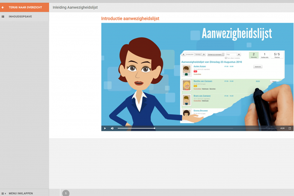Toggle the 'Toon alleen mutaties' checkbox
This screenshot has width=294, height=196.
coord(226,58)
